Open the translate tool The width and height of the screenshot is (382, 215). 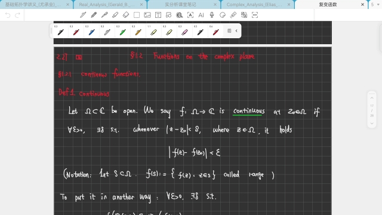(244, 15)
